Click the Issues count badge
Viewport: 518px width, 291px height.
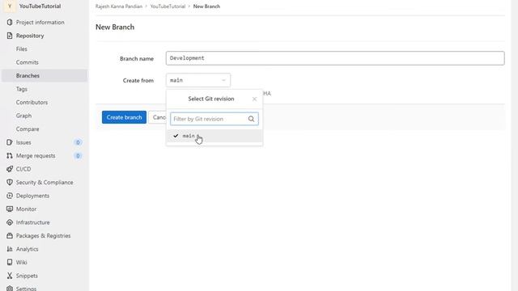pyautogui.click(x=78, y=142)
